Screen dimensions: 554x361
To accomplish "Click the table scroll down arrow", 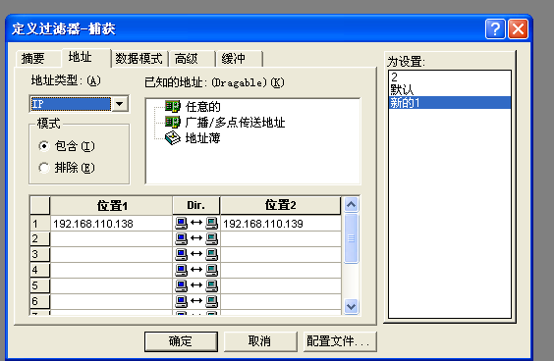I will click(352, 306).
